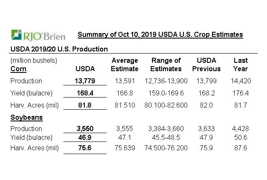Select corn harvested acres value 81.8
This screenshot has width=267, height=180.
pyautogui.click(x=85, y=105)
